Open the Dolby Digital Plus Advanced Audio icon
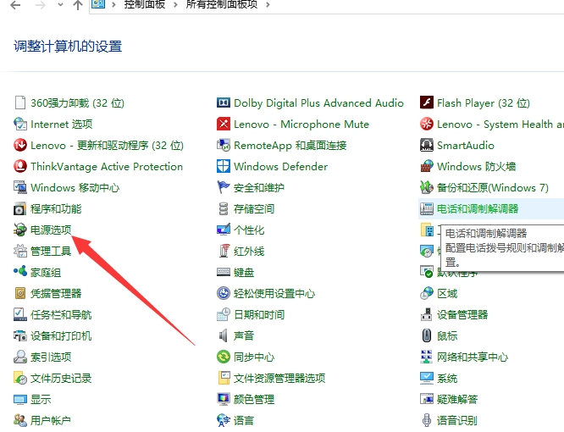 [x=224, y=102]
